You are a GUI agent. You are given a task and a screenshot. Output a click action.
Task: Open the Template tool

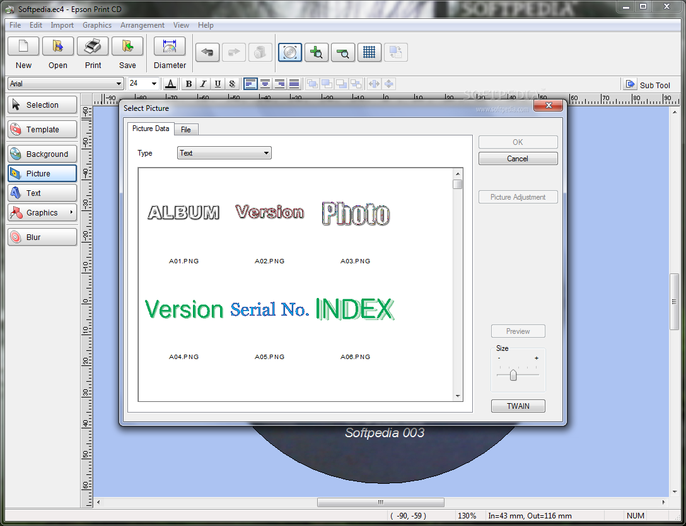[42, 129]
